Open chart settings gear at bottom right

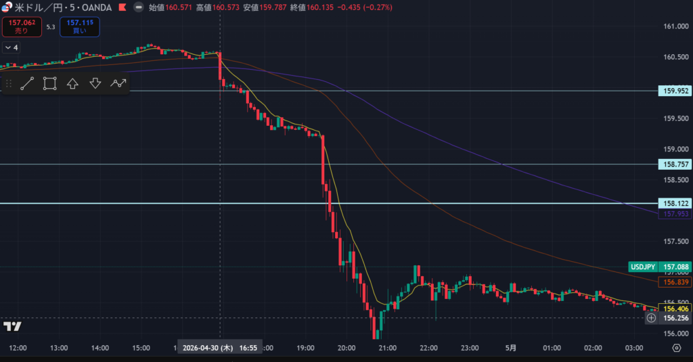click(676, 348)
